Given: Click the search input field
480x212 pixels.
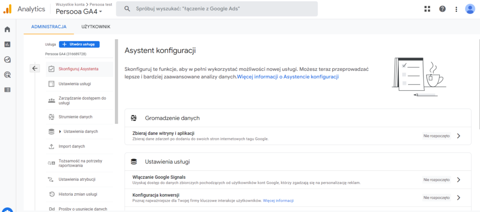Looking at the screenshot, I should (217, 9).
